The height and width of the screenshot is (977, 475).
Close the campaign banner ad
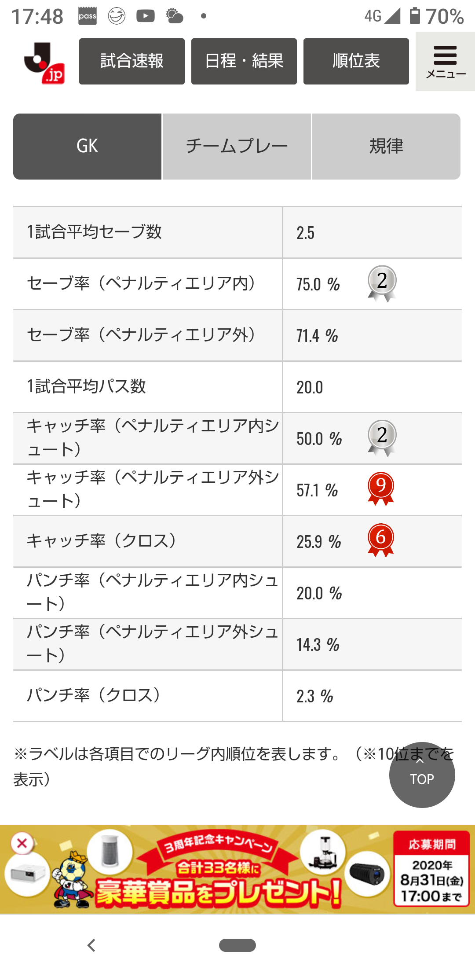pos(22,844)
